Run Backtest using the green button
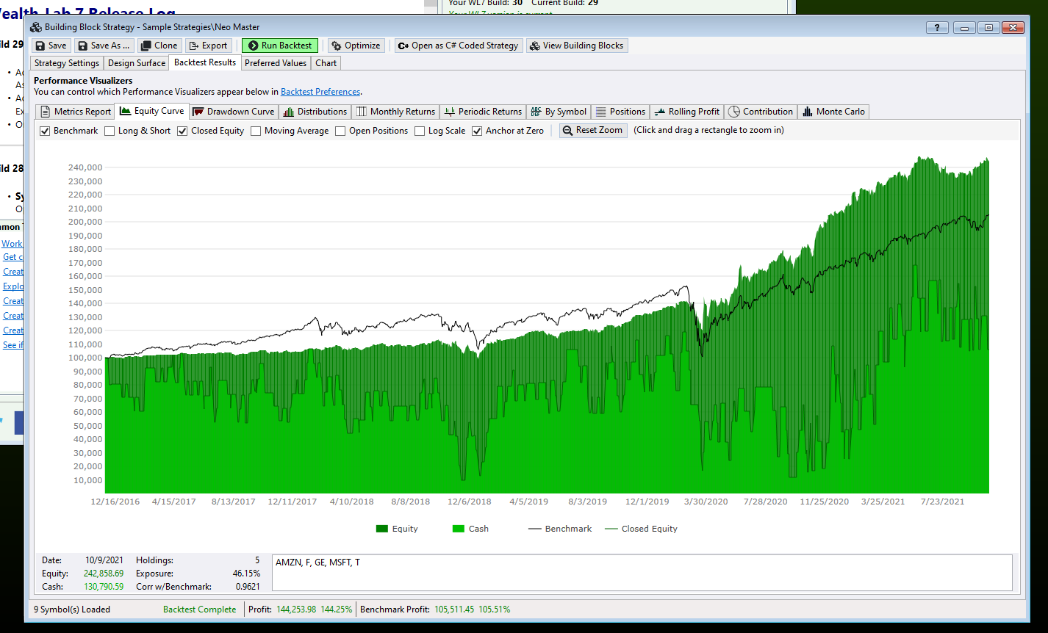The image size is (1048, 633). (280, 46)
